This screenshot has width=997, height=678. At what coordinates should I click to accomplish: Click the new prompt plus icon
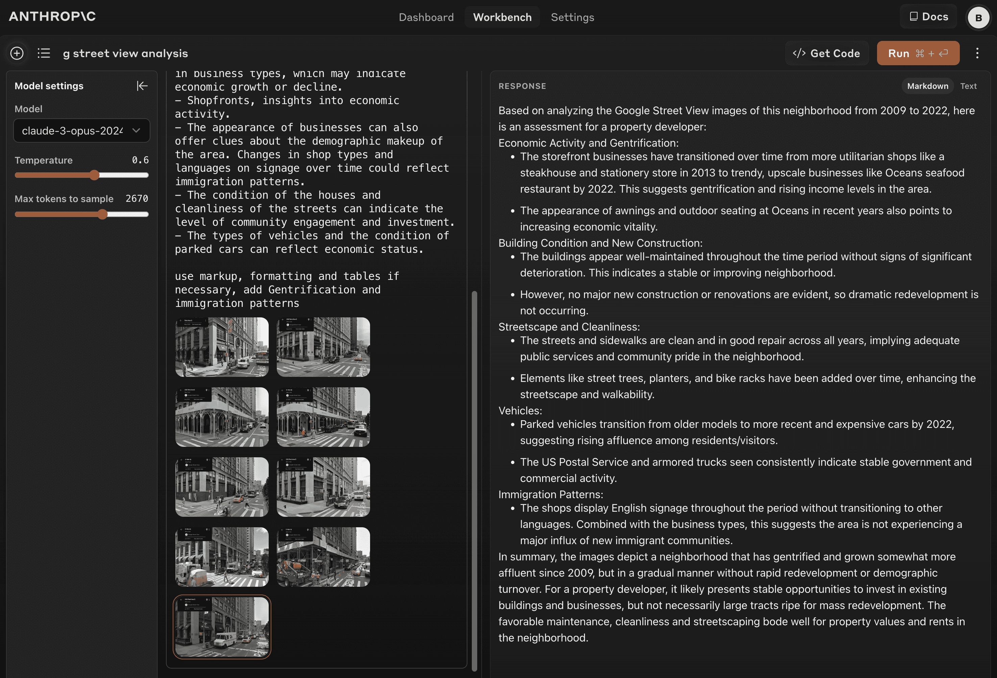(17, 53)
